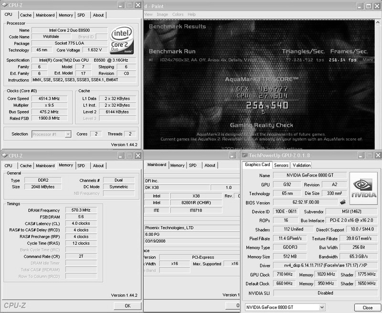Open SPD tab in top CPU-Z window

pyautogui.click(x=81, y=15)
